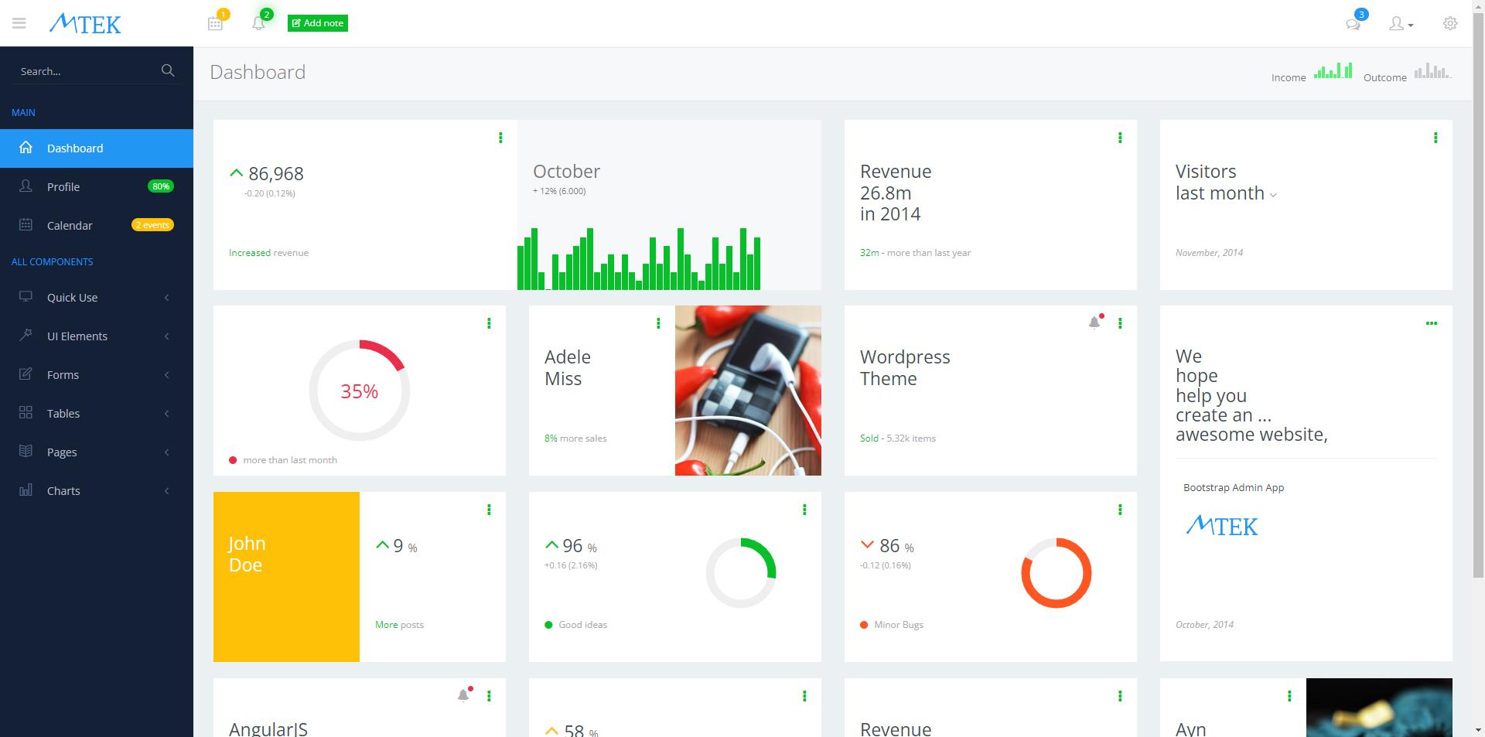1485x737 pixels.
Task: Open Calendar in the sidebar
Action: click(x=97, y=226)
